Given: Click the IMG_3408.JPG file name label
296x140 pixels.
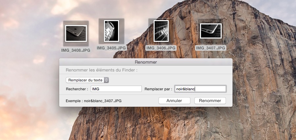Looking at the screenshot, I should click(x=76, y=50).
